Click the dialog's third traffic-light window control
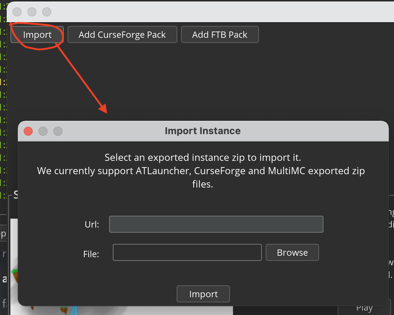 (58, 131)
